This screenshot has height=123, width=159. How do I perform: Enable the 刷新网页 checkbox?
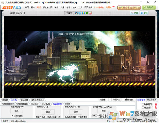pos(142,104)
